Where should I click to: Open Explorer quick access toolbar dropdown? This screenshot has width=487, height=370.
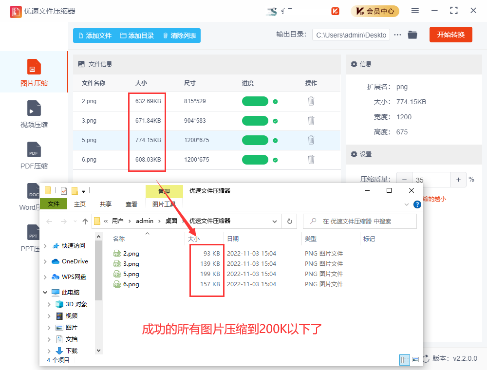coord(84,191)
